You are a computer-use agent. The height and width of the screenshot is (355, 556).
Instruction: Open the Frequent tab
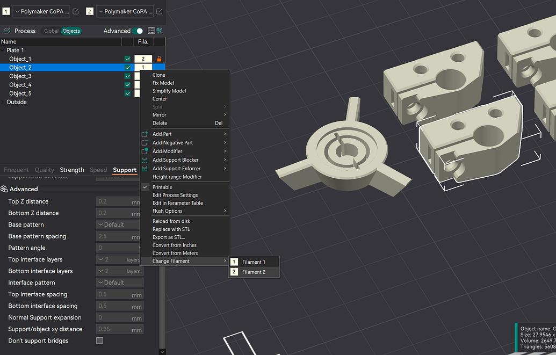pyautogui.click(x=16, y=170)
